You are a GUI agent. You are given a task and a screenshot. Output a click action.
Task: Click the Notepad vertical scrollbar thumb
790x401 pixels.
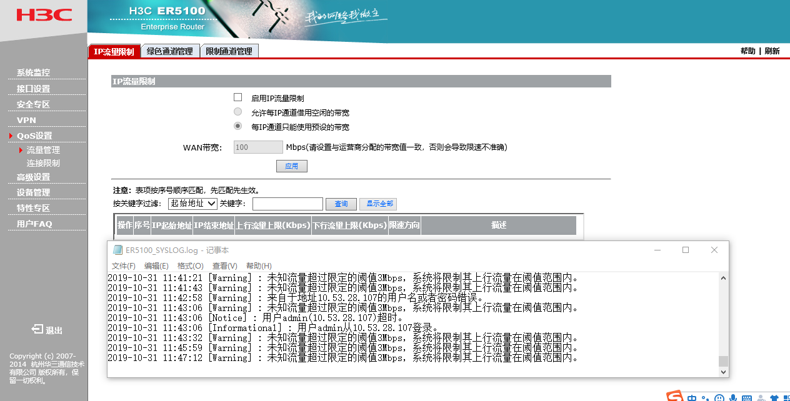723,361
